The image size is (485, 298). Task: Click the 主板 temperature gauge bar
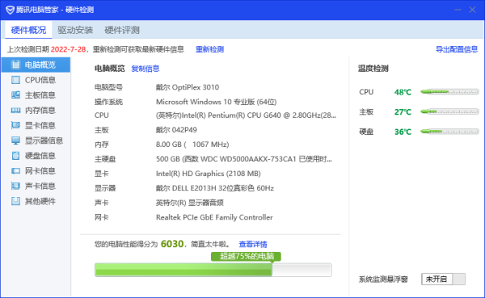coord(449,111)
